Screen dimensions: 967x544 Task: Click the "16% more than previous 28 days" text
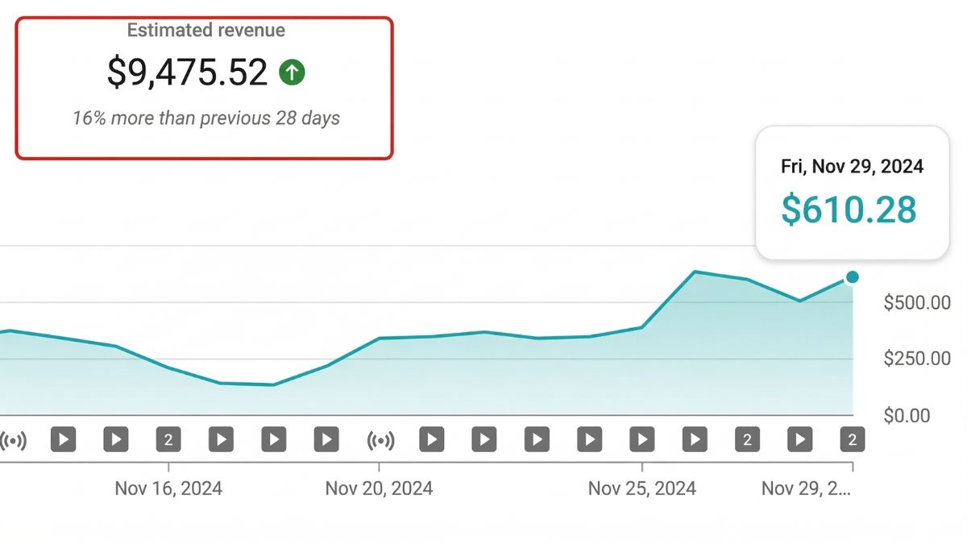[206, 118]
